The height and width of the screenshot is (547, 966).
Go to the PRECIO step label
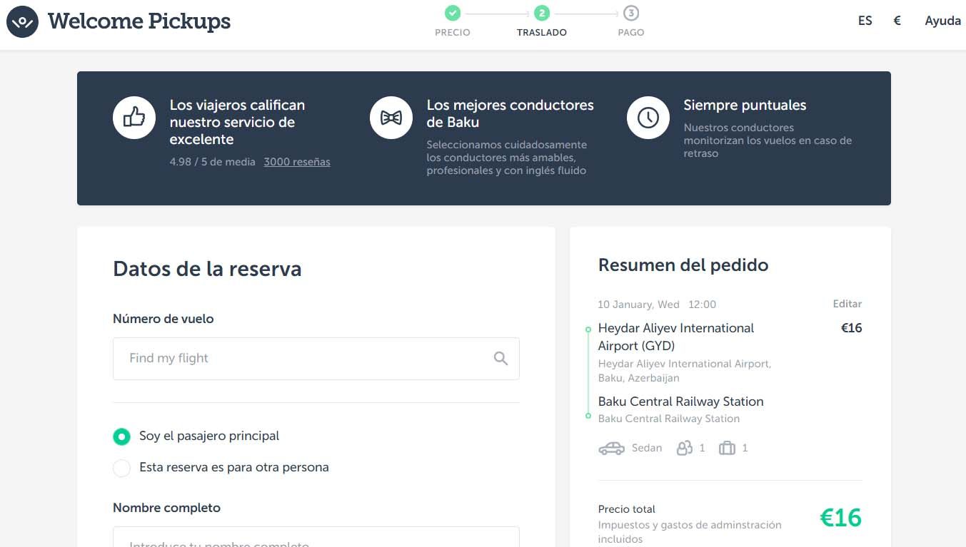pyautogui.click(x=453, y=33)
